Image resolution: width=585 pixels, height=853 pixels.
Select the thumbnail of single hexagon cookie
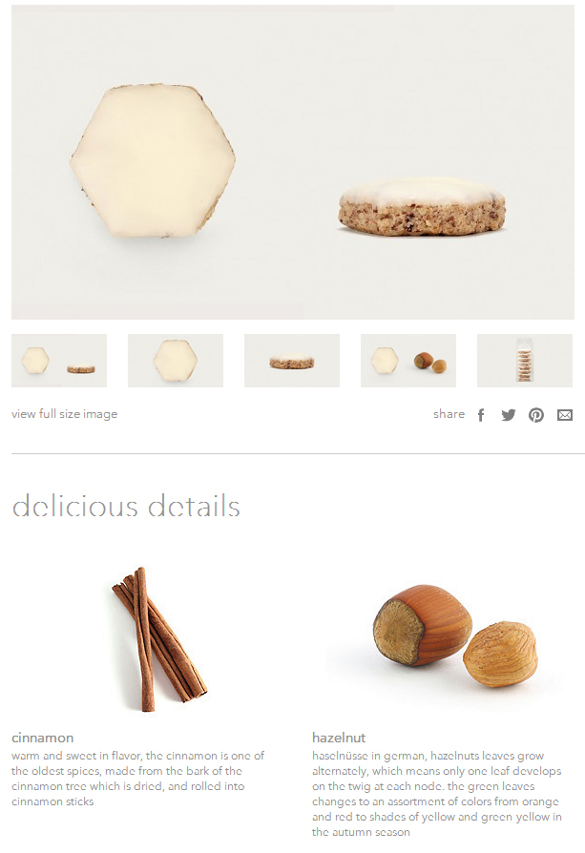click(x=176, y=361)
